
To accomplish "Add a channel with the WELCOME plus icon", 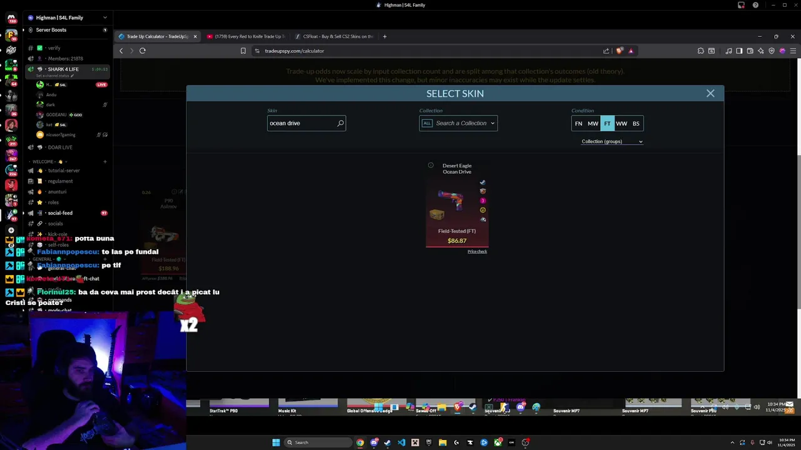I will click(105, 162).
